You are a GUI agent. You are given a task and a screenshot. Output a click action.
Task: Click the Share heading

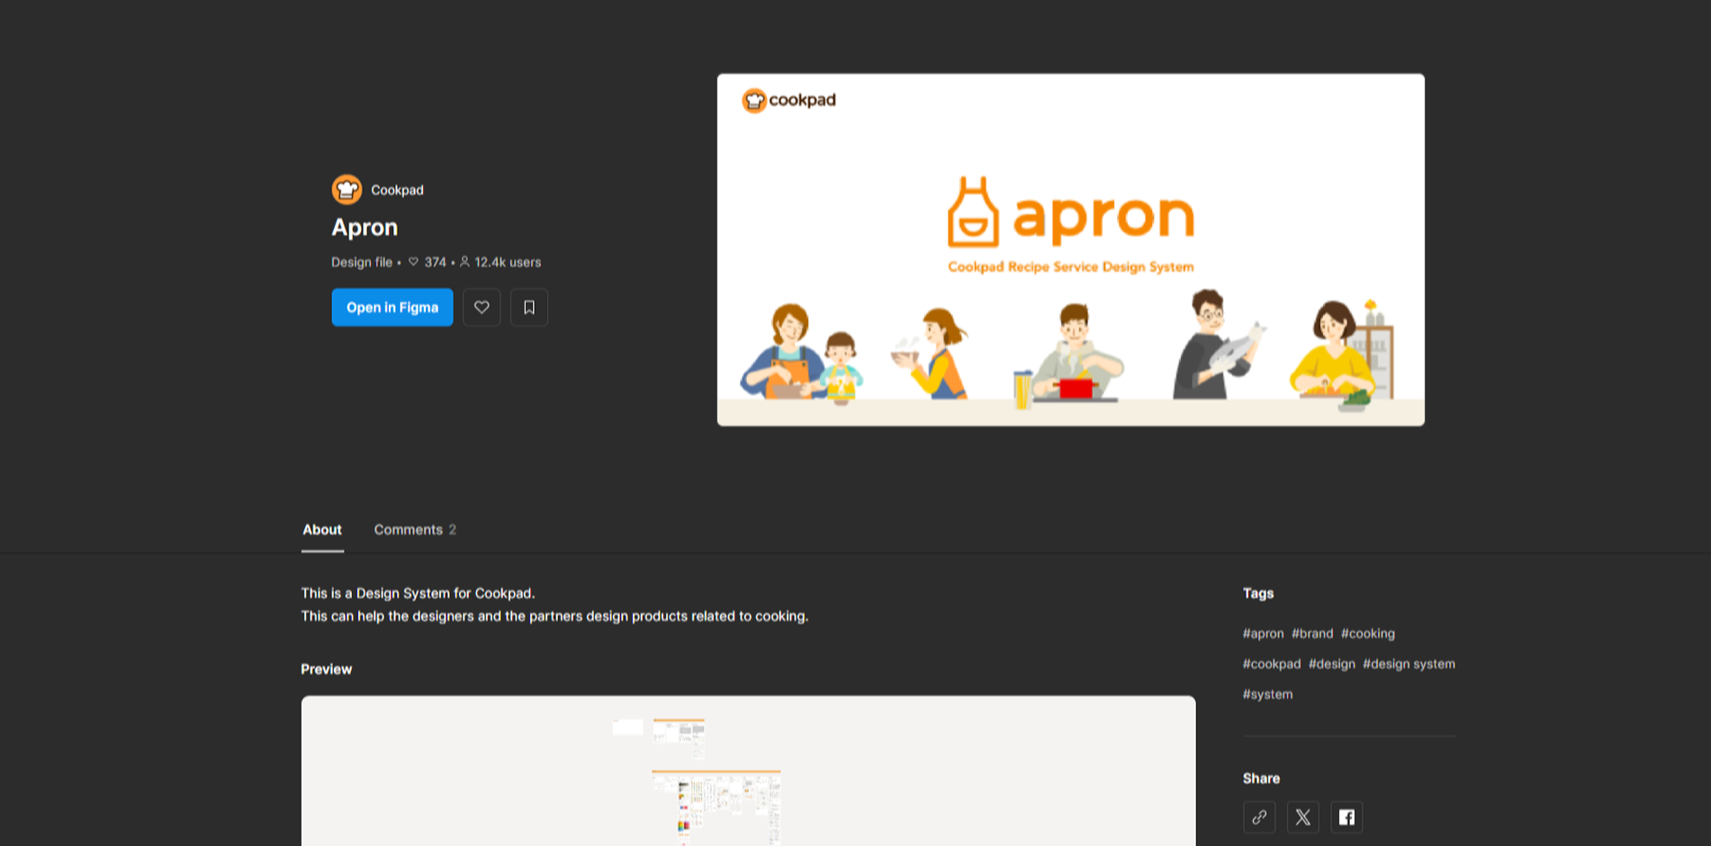tap(1261, 778)
